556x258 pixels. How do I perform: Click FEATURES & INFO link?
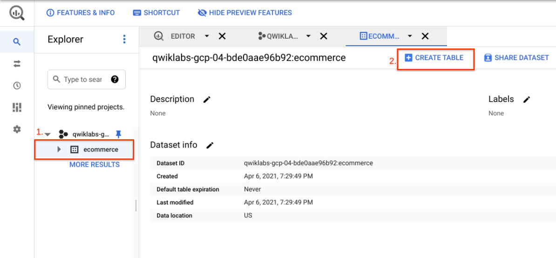[81, 13]
